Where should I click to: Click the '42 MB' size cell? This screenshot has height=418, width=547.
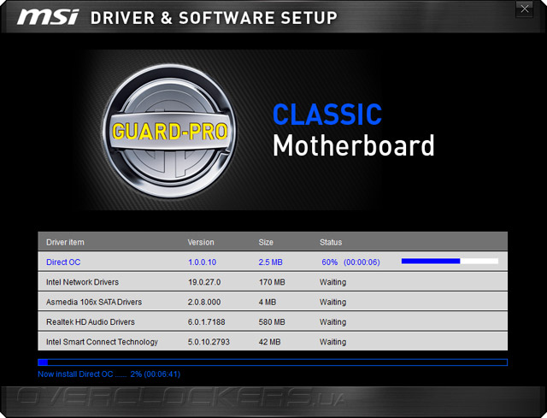[x=269, y=342]
